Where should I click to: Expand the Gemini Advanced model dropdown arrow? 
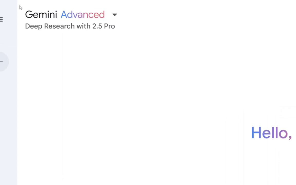(115, 15)
